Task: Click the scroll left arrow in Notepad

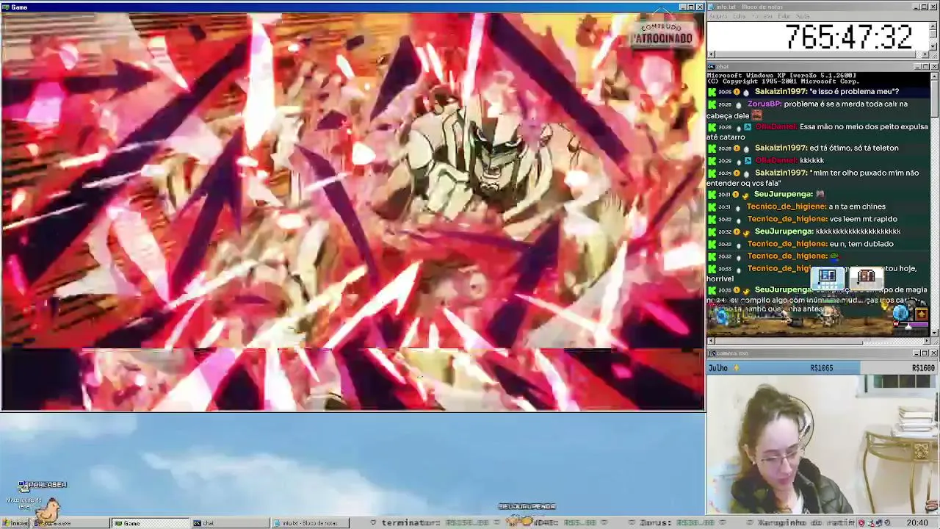Action: click(x=711, y=55)
